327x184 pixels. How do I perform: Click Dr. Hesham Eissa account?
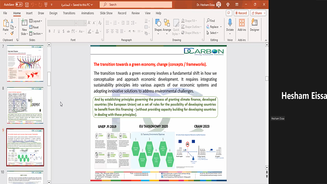point(208,4)
